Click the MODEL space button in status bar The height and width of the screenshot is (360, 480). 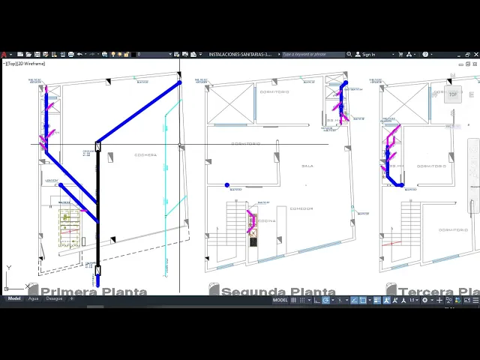point(280,300)
